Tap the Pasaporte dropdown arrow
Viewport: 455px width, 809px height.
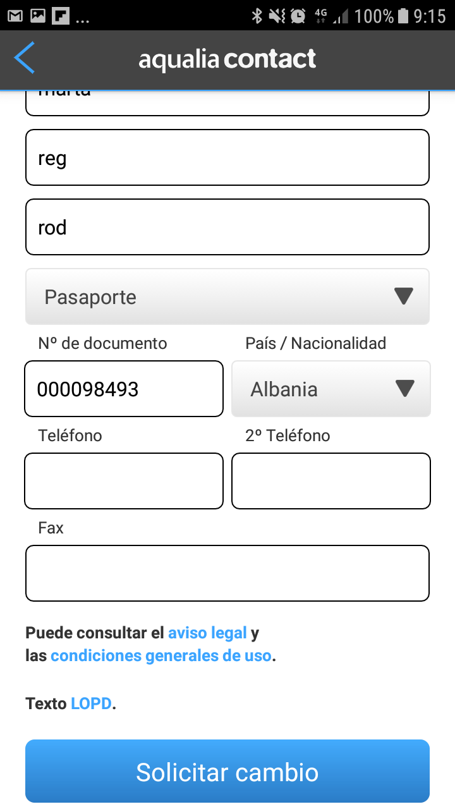403,296
